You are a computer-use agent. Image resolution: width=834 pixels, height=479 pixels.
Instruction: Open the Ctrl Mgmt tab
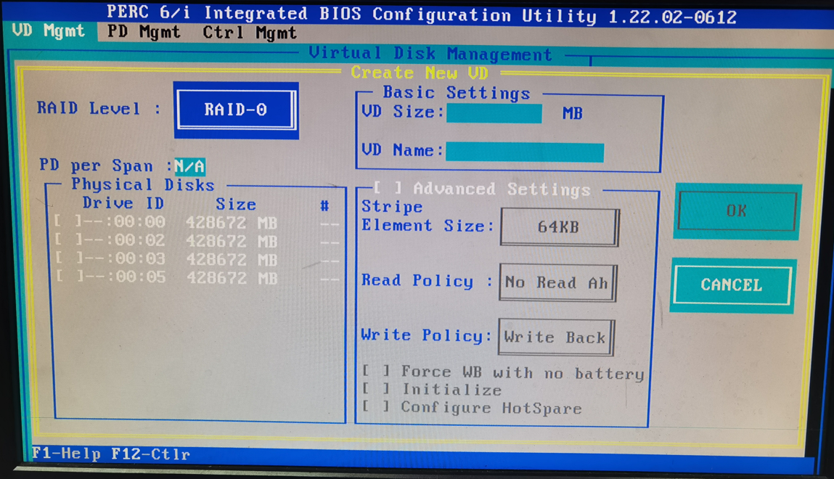coord(250,33)
